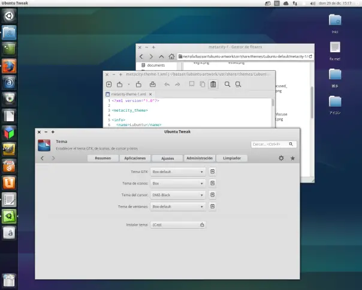Open the text editor launcher with pencil
Image resolution: width=362 pixels, height=290 pixels.
pos(9,199)
